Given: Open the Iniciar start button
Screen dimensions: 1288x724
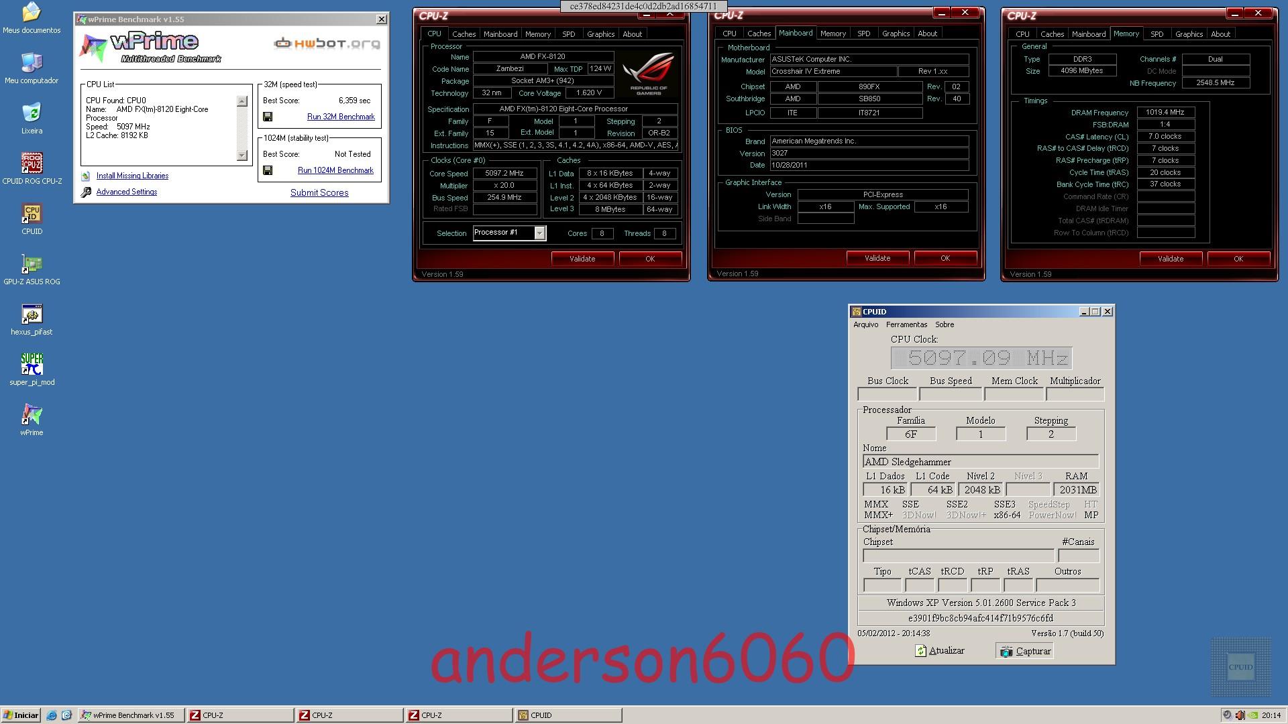Looking at the screenshot, I should click(x=21, y=715).
